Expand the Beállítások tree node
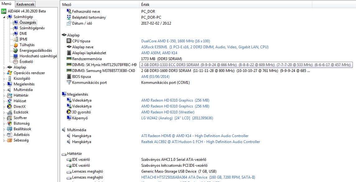The height and width of the screenshot is (182, 356). [4, 129]
